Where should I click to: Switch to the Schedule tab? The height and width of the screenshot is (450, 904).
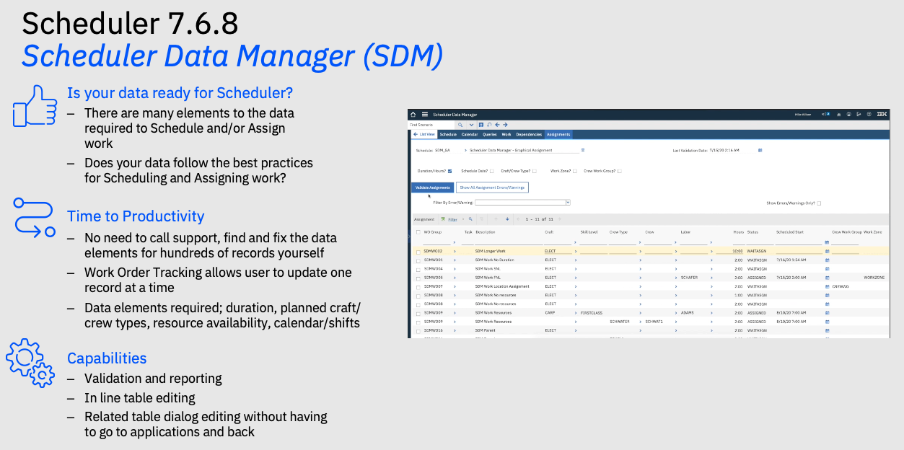(448, 134)
